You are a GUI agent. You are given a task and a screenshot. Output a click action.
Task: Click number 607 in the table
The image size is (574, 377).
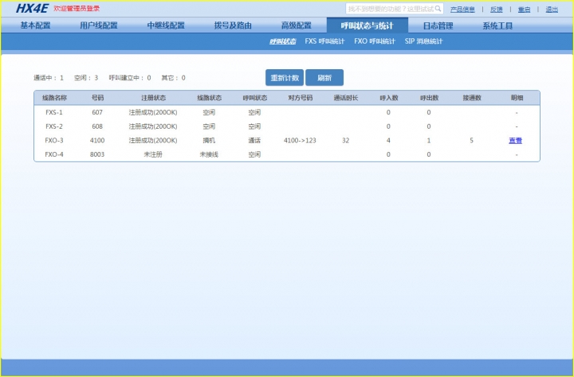point(97,112)
